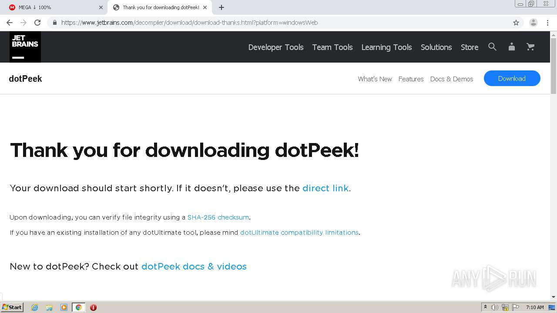Screen dimensions: 557x313
Task: Open Team Tools menu
Action: point(332,47)
